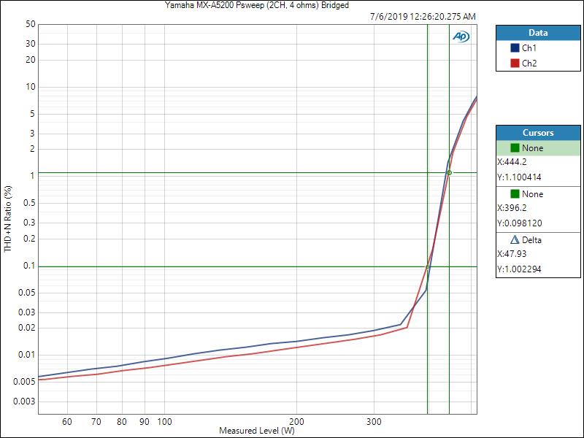Click the Cursors panel header
The image size is (584, 438).
click(x=537, y=133)
